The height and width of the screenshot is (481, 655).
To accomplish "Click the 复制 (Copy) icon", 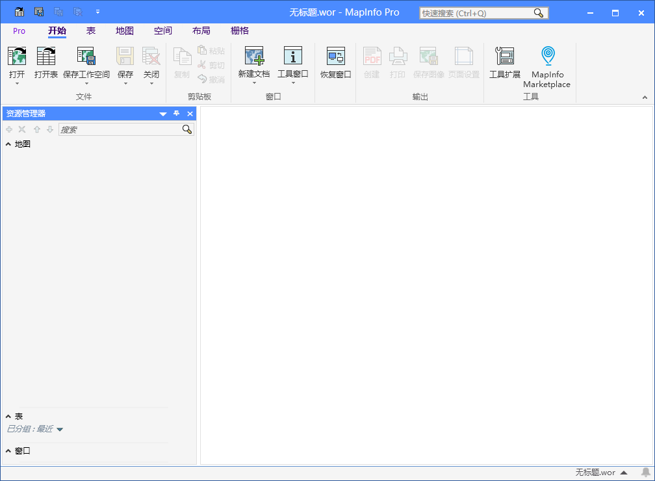I will tap(182, 56).
